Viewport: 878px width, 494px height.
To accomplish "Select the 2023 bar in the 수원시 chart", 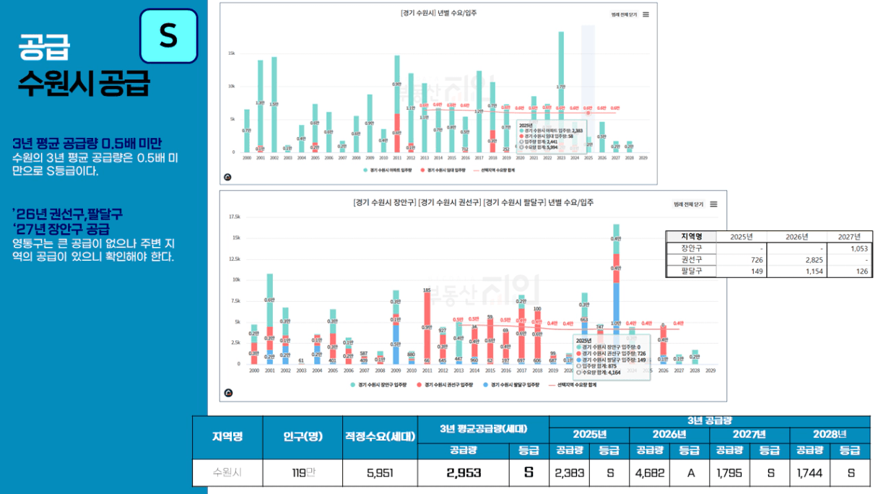I will tap(561, 92).
